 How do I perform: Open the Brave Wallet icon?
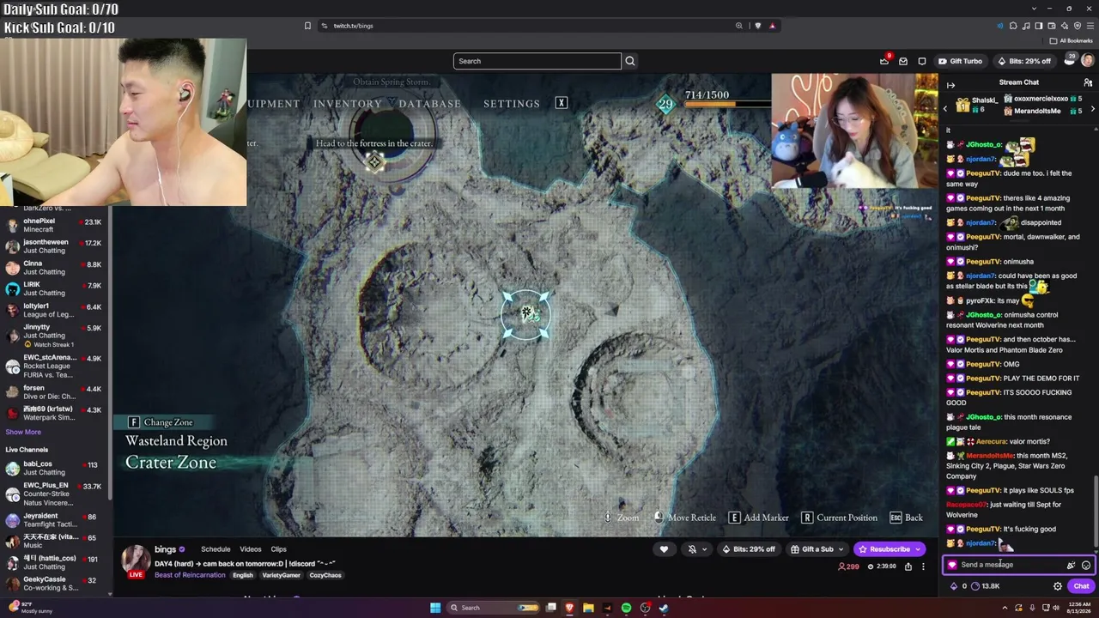1052,26
